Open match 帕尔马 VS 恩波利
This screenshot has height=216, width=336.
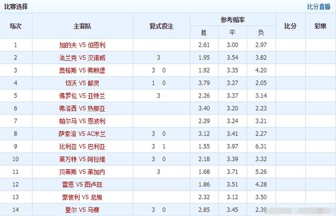[82, 121]
